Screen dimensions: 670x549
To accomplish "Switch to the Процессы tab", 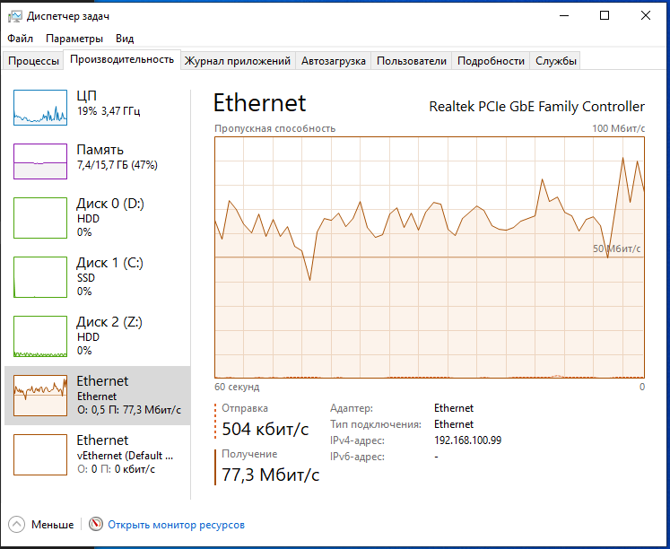I will [33, 61].
